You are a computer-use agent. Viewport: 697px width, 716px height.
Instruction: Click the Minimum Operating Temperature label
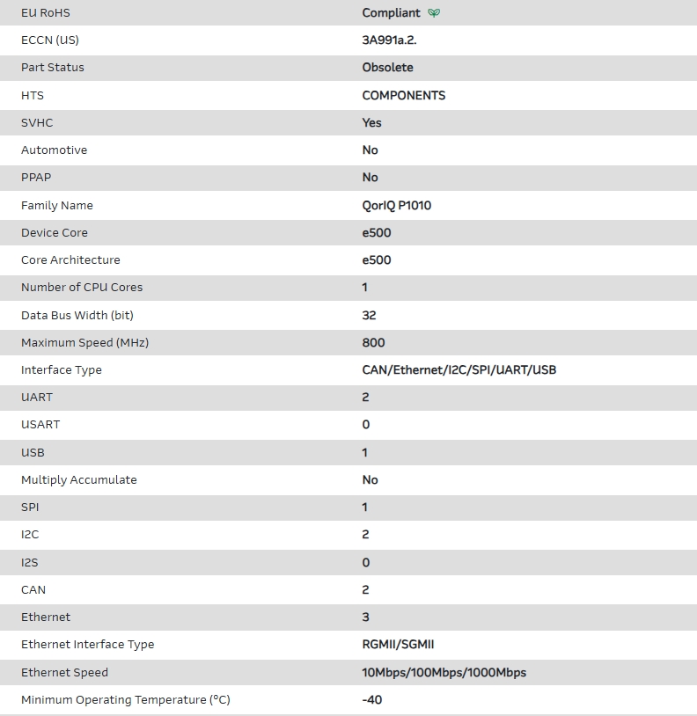(126, 700)
